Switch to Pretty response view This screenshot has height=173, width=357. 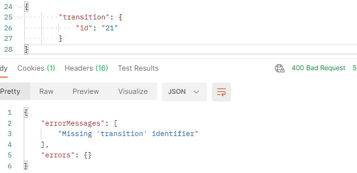pos(10,91)
